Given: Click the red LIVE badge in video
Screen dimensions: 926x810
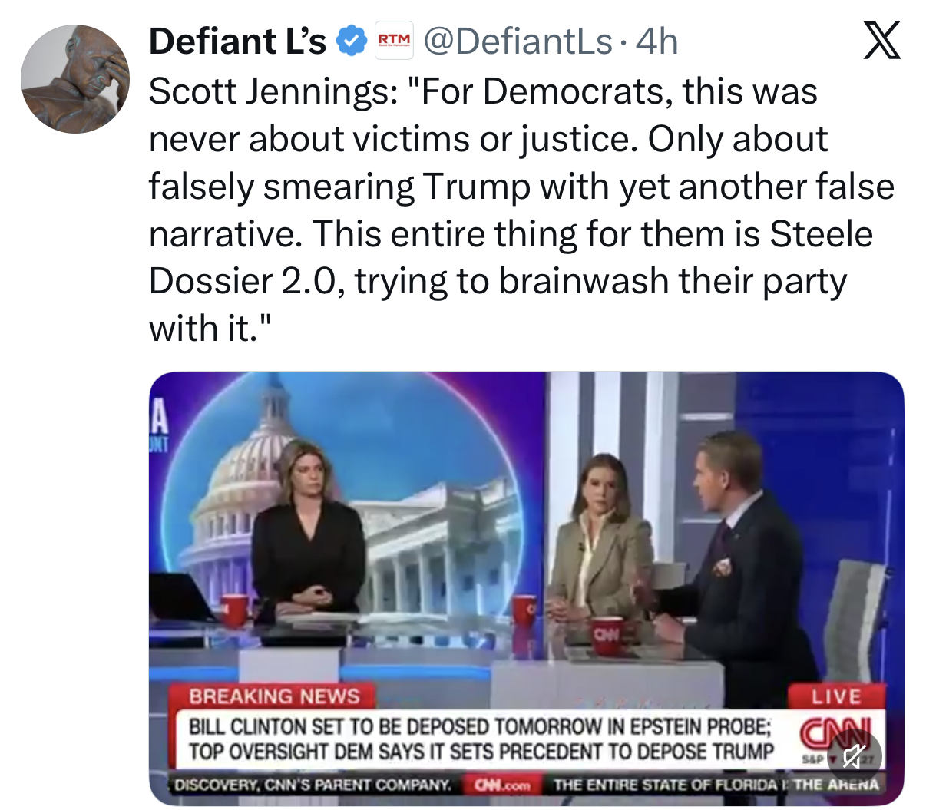Looking at the screenshot, I should tap(837, 696).
